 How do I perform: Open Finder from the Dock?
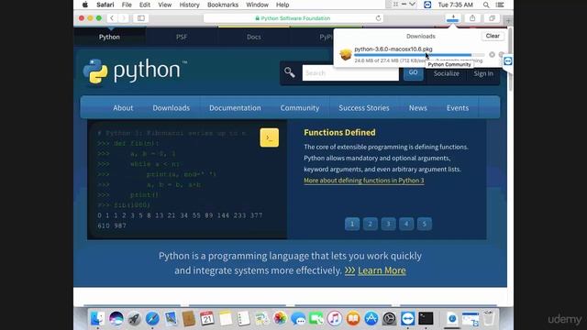[x=98, y=318]
